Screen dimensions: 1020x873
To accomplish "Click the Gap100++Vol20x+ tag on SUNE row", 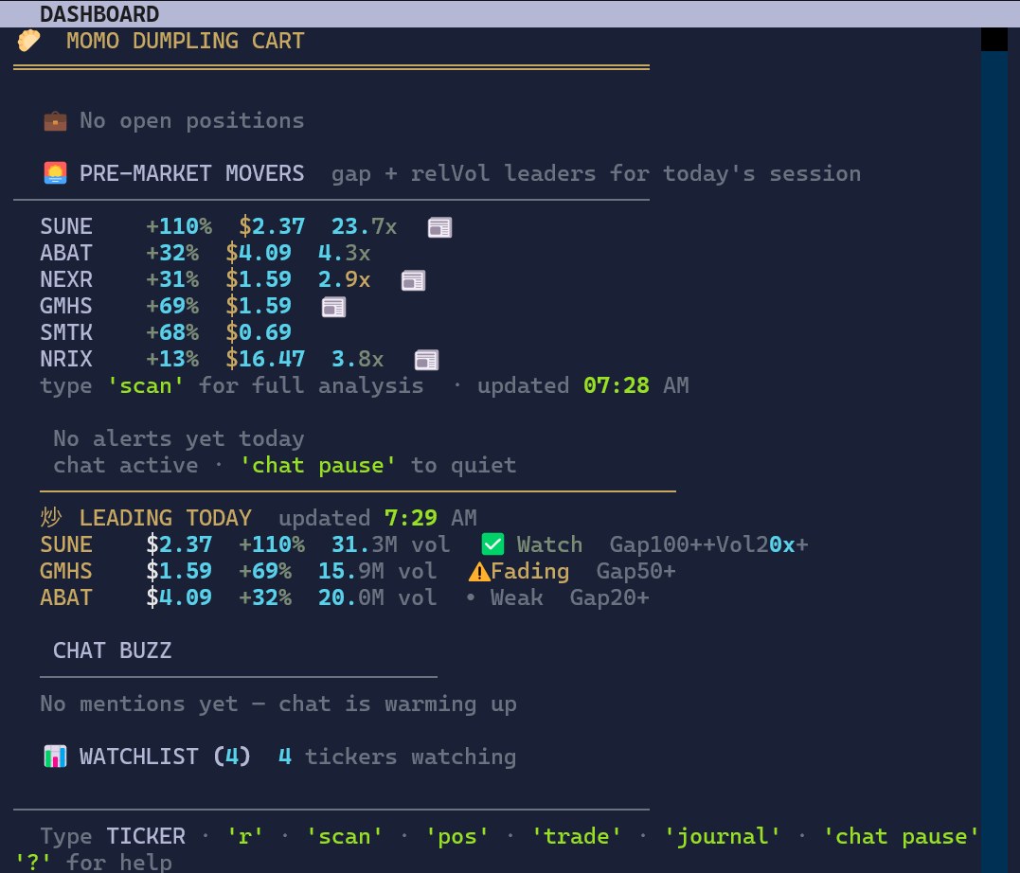I will point(709,544).
